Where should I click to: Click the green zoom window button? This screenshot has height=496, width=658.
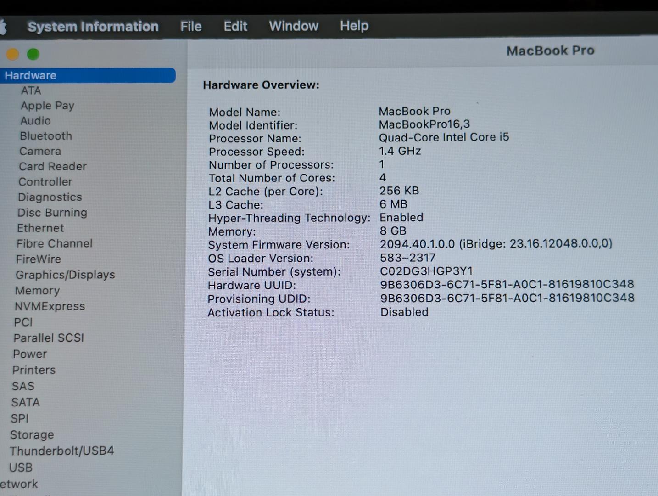click(x=33, y=54)
